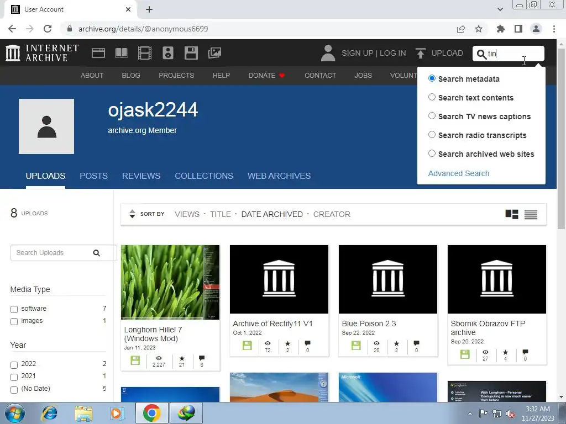Click the share page icon in address bar
Viewport: 566px width, 424px height.
(461, 29)
